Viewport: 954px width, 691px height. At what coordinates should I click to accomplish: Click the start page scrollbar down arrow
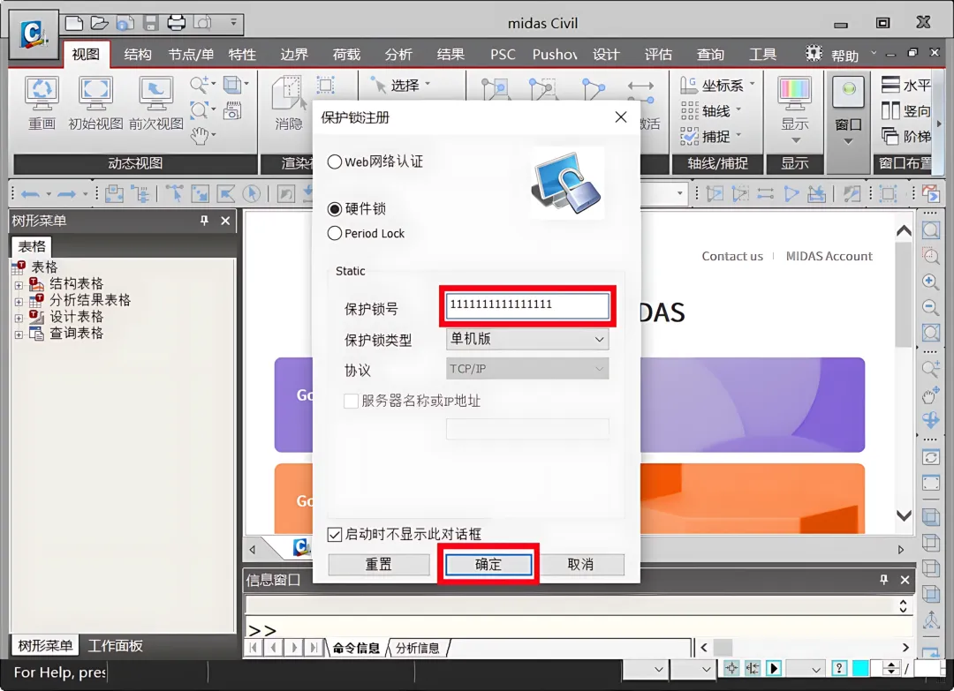[905, 515]
